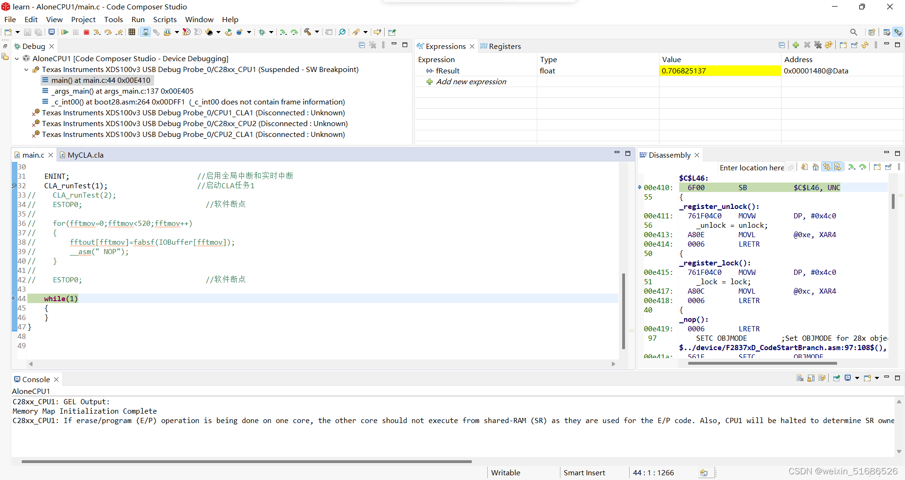This screenshot has height=480, width=905.
Task: Click the Save file icon
Action: pyautogui.click(x=27, y=32)
